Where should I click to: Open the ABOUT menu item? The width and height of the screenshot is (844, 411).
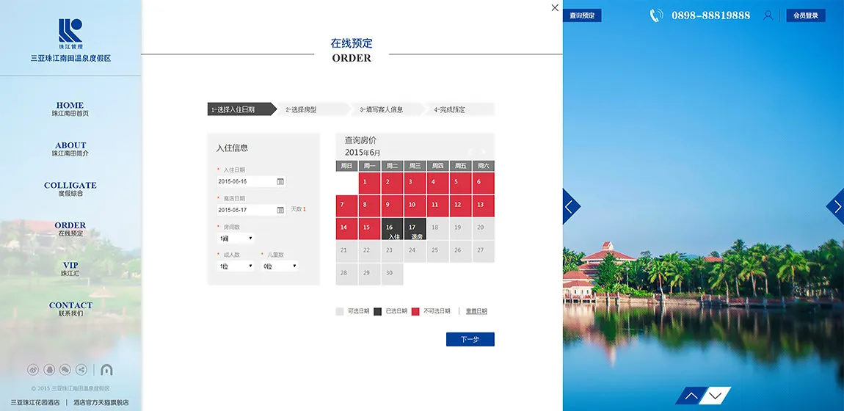pyautogui.click(x=70, y=149)
